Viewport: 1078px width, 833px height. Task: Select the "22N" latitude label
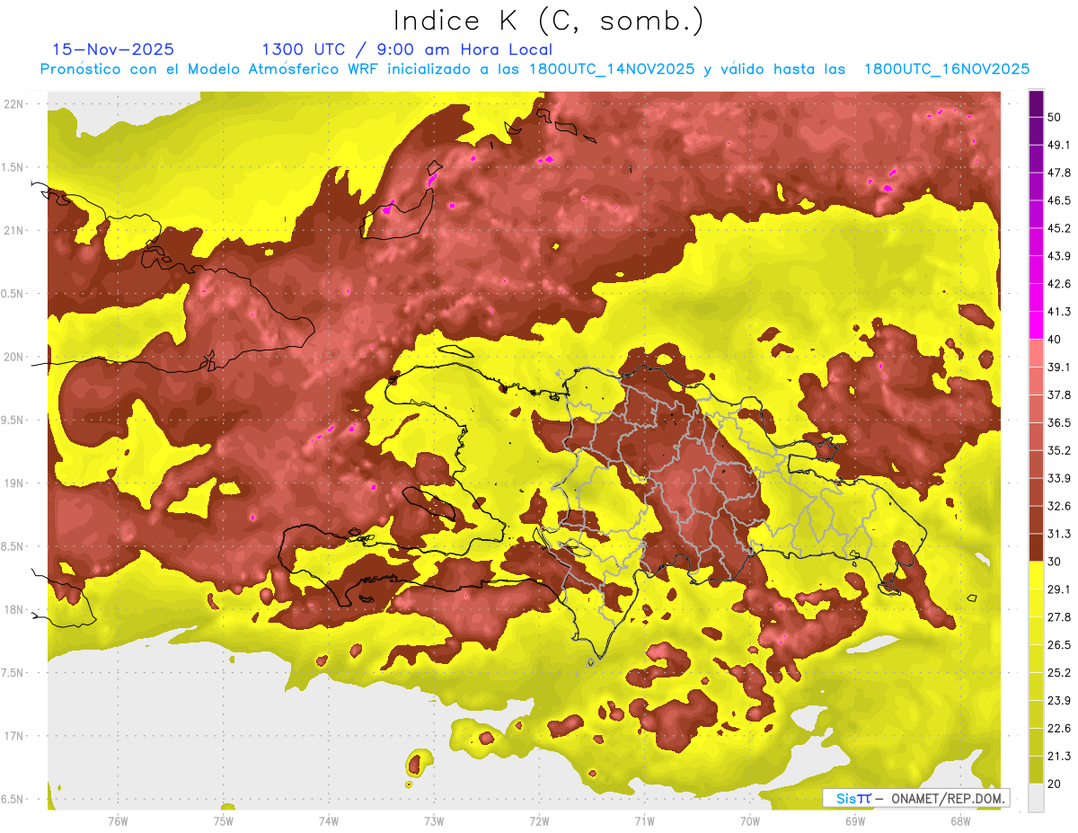point(14,104)
